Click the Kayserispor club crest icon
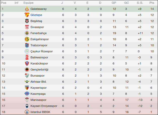 [27, 88]
